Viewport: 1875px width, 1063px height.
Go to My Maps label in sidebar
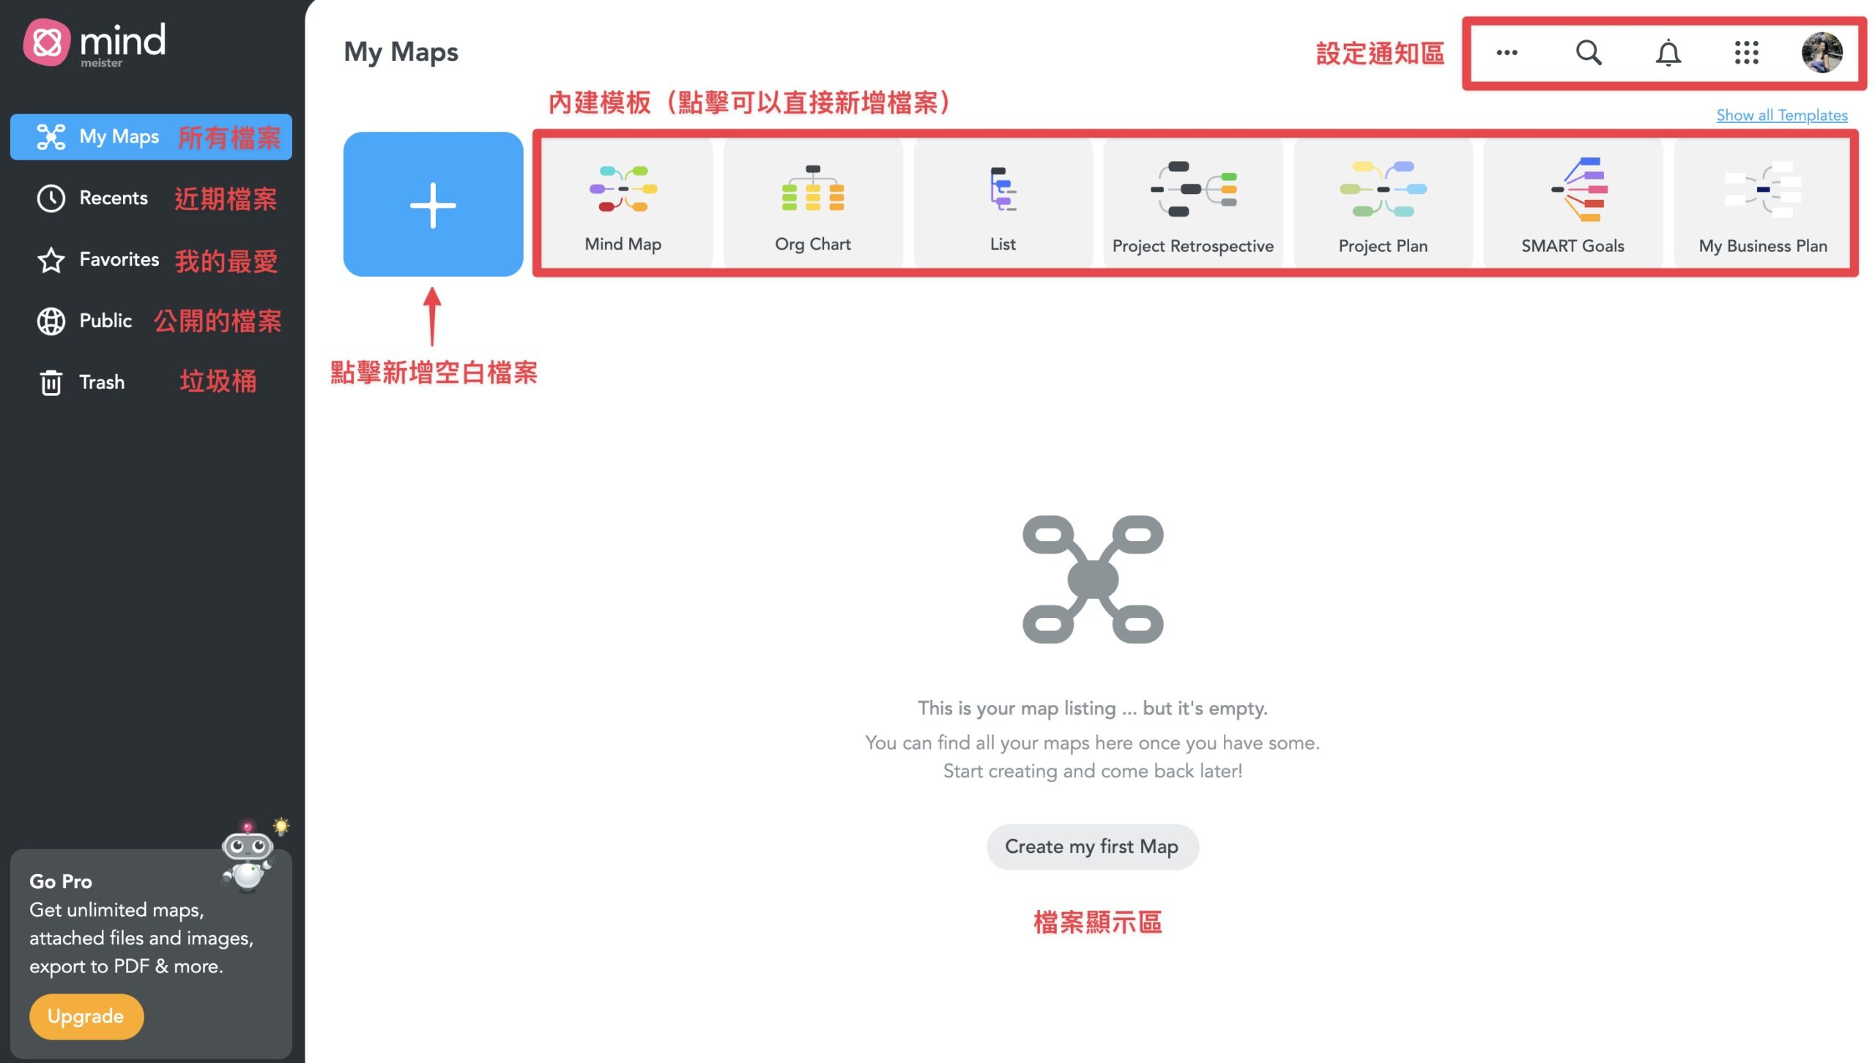(x=119, y=137)
